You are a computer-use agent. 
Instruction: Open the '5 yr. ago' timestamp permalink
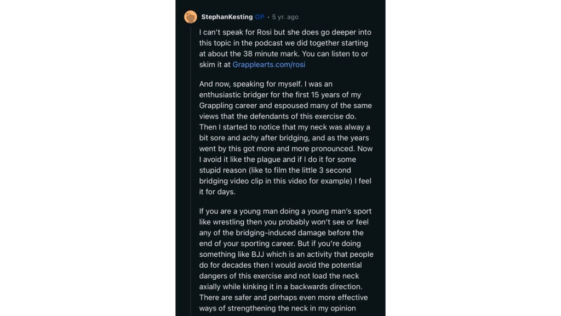285,17
